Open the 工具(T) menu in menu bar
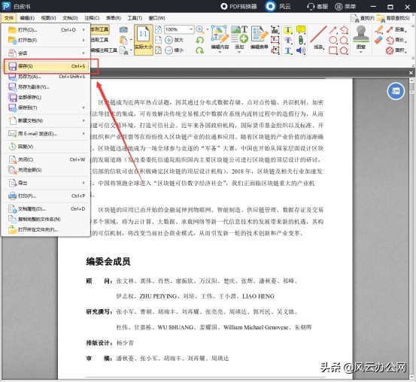 [135, 18]
